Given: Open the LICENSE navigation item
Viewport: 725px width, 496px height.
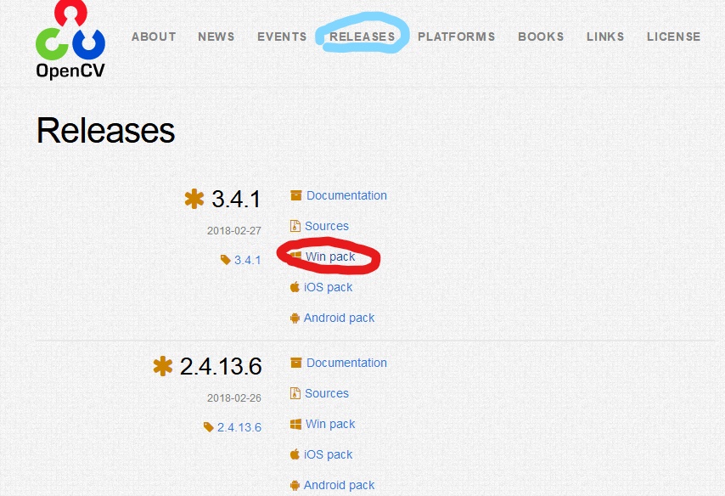Looking at the screenshot, I should click(673, 37).
